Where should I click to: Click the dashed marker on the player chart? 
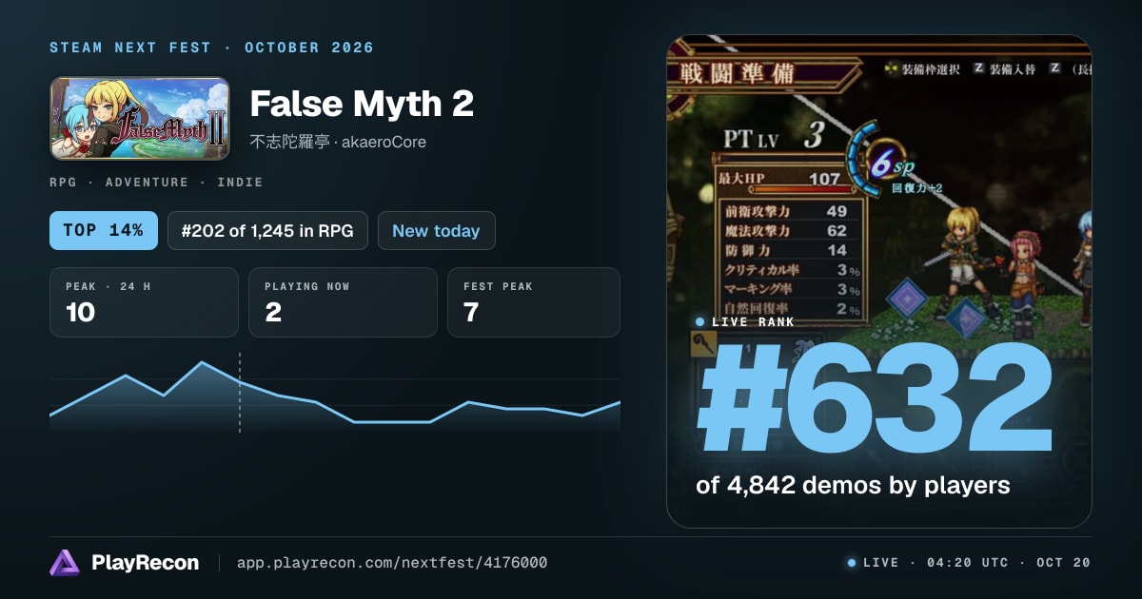click(x=239, y=393)
